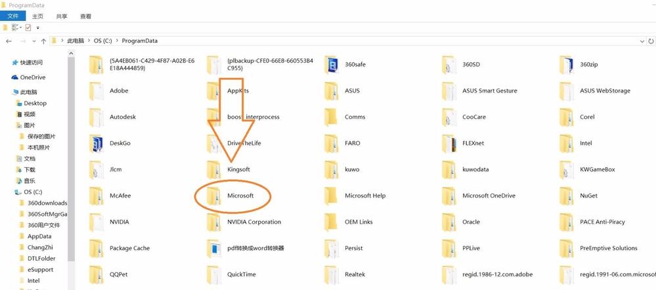Switch to the 共享 ribbon tab

coord(62,16)
